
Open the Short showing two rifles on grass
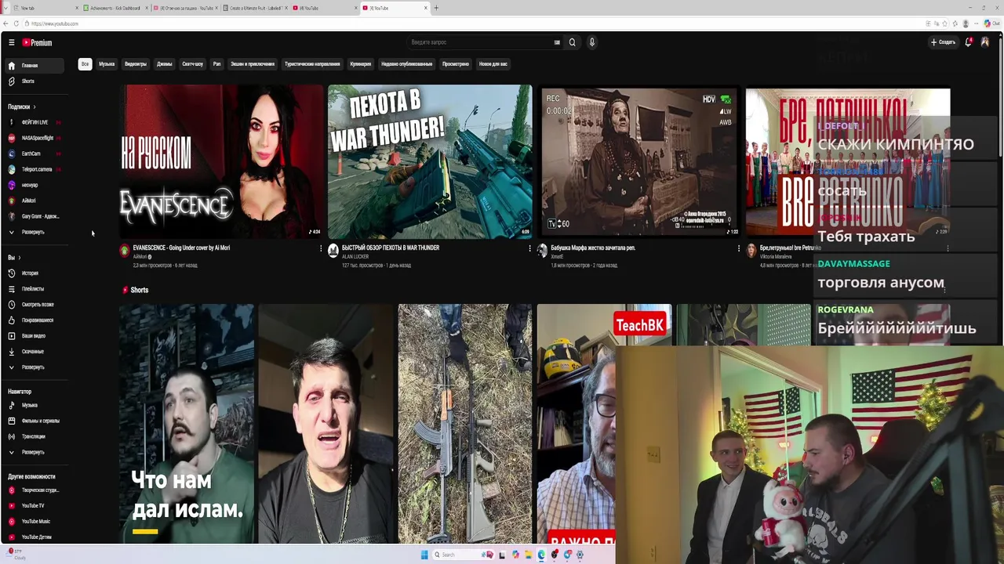point(464,424)
